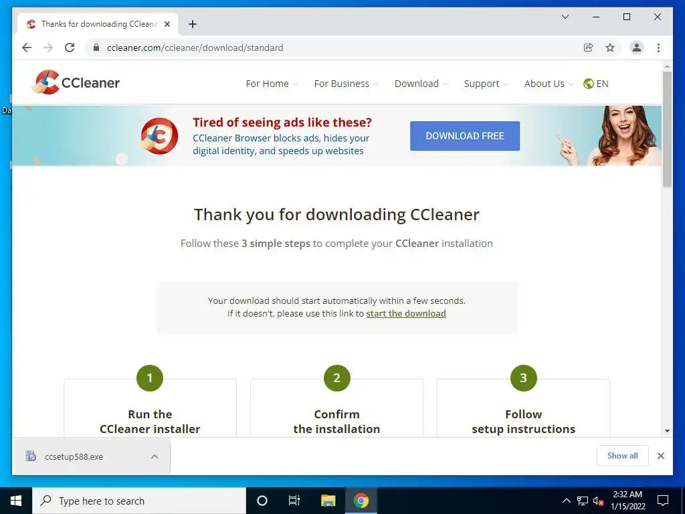This screenshot has width=685, height=514.
Task: Click Show all downloads
Action: [623, 456]
